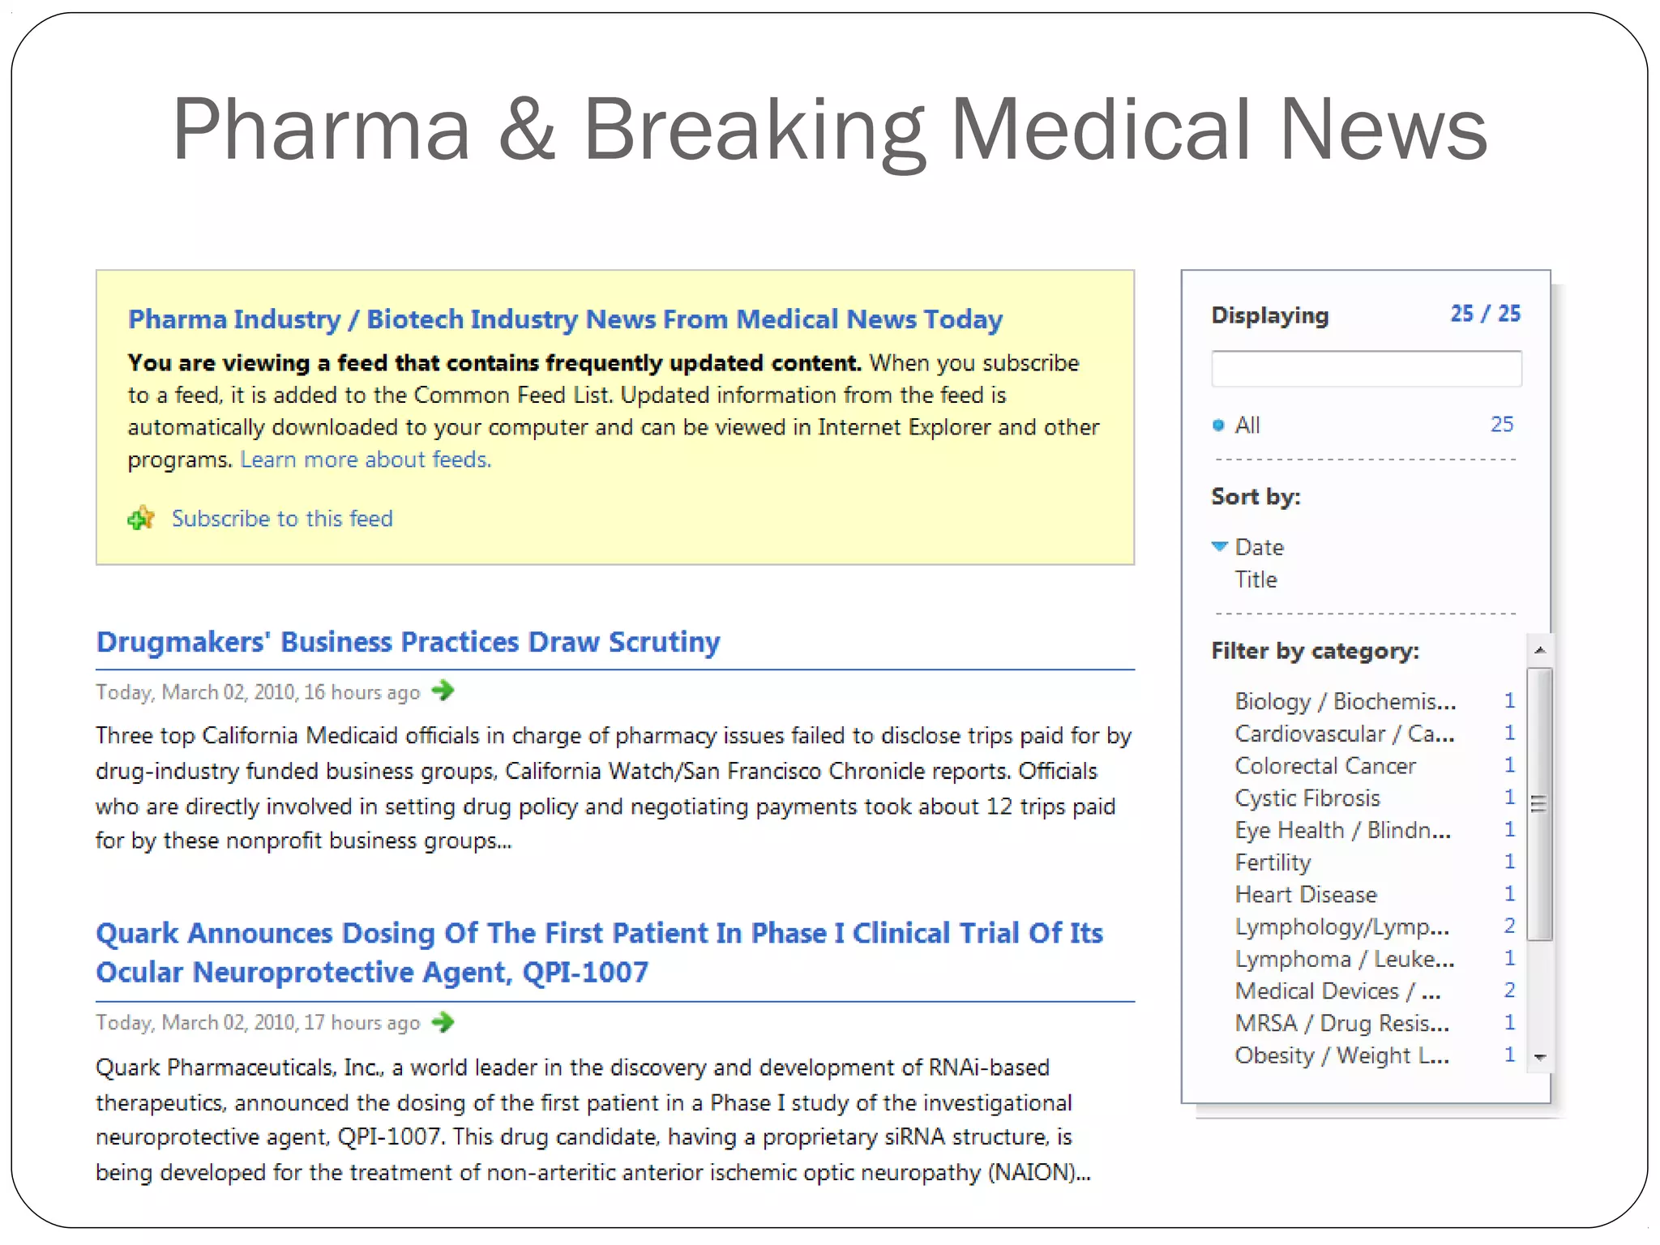1660x1245 pixels.
Task: Filter by MRSA / Drug Resis... category
Action: coord(1342,1023)
